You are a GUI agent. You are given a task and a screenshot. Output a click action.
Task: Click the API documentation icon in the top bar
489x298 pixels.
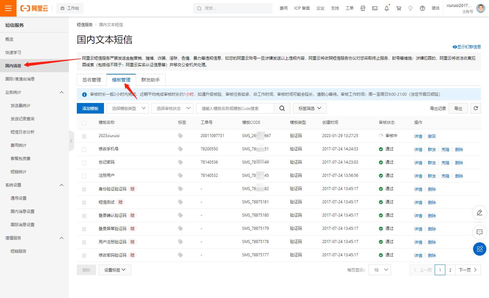pos(363,8)
